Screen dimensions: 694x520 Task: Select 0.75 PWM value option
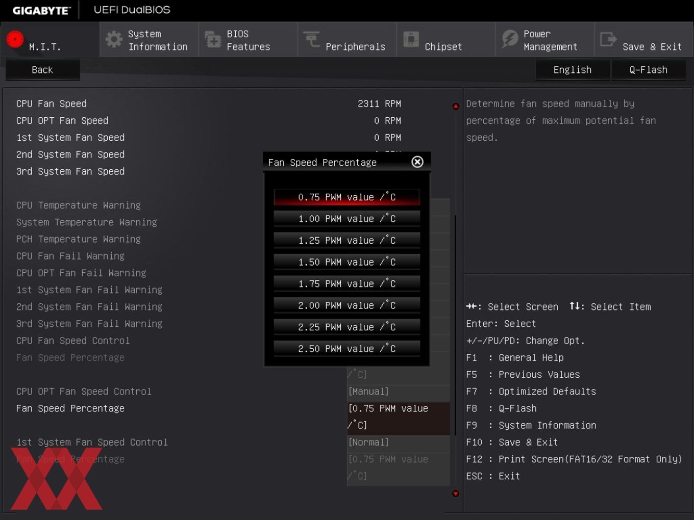[x=347, y=197]
